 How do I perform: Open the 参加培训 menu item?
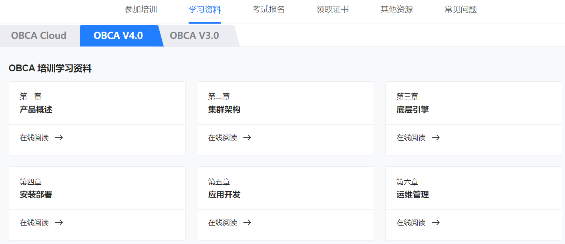pos(141,9)
